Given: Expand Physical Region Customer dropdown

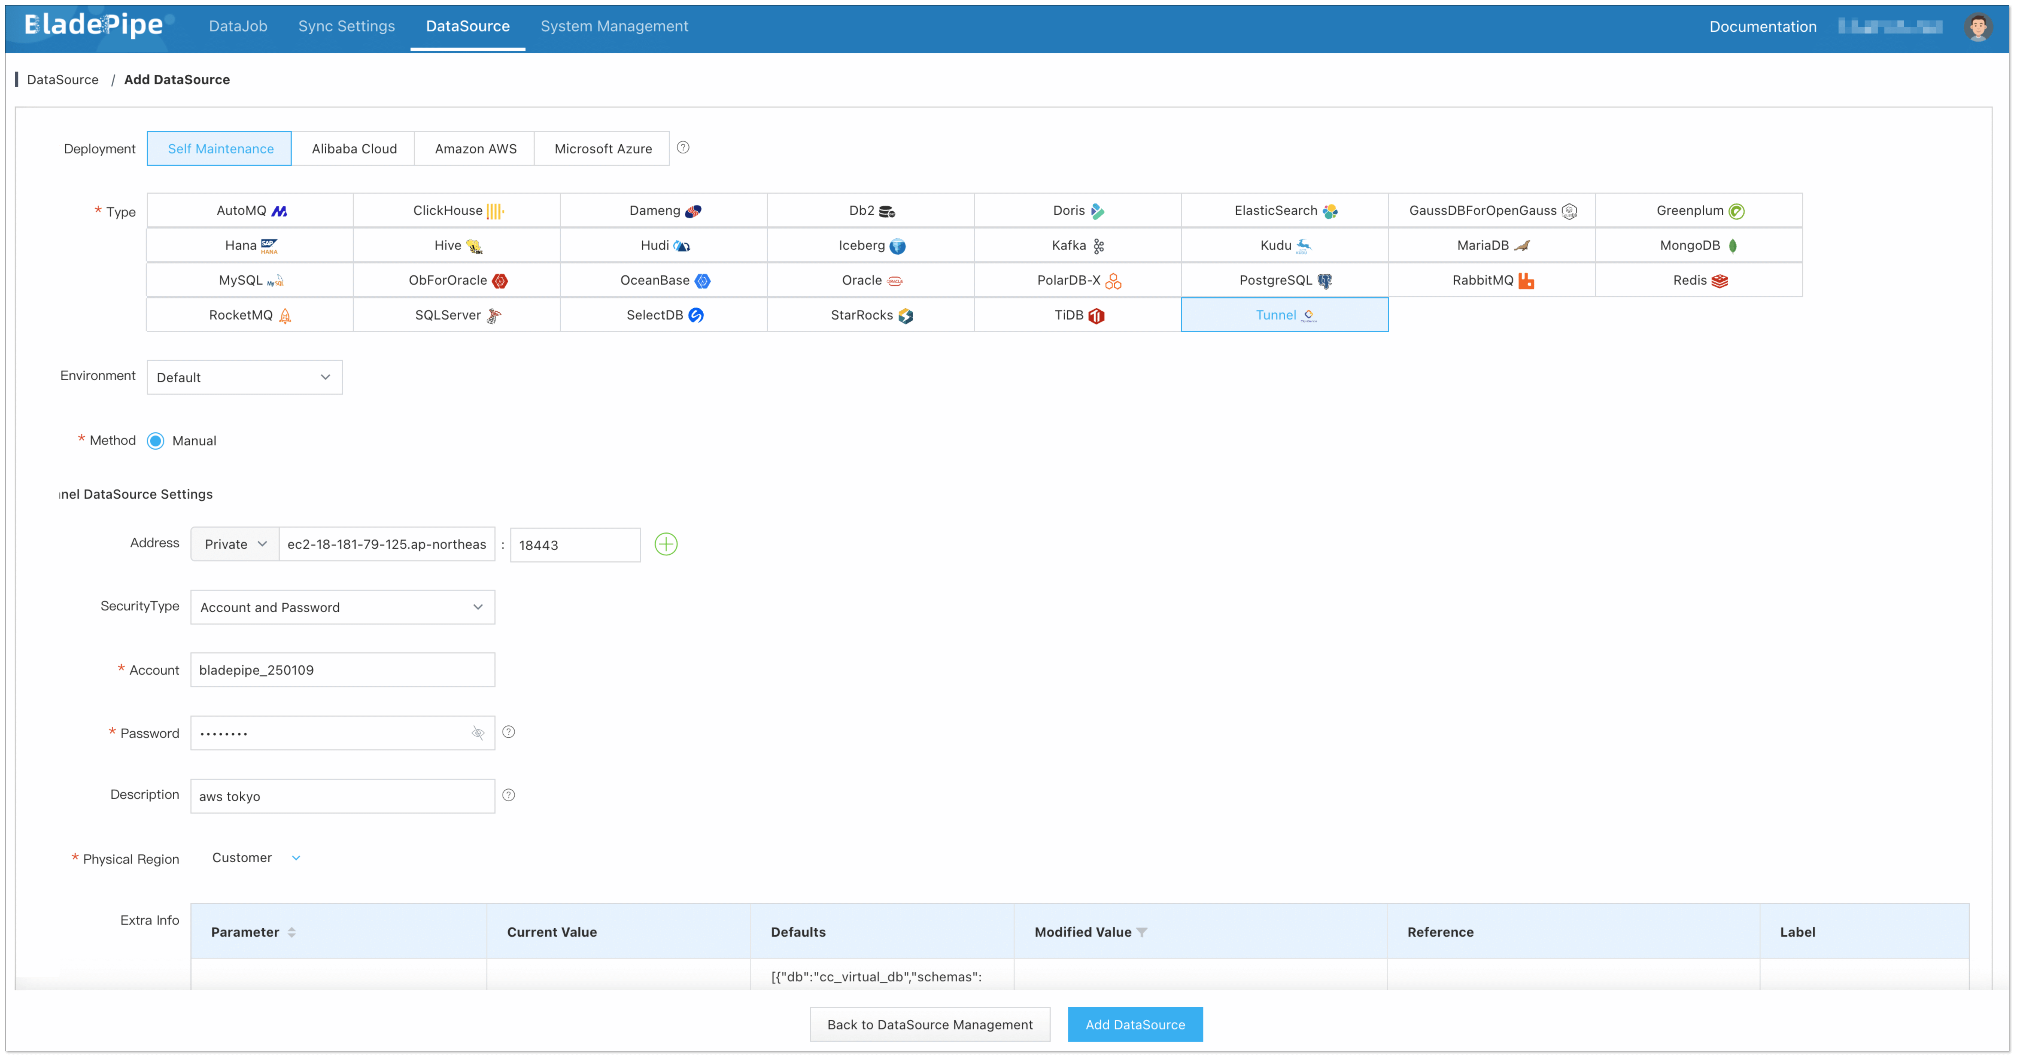Looking at the screenshot, I should (x=256, y=858).
